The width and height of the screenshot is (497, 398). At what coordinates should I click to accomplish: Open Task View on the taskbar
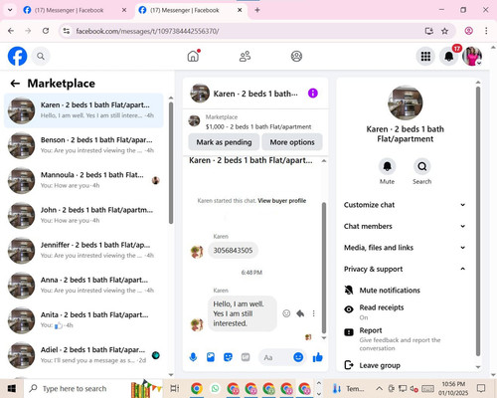pyautogui.click(x=175, y=388)
